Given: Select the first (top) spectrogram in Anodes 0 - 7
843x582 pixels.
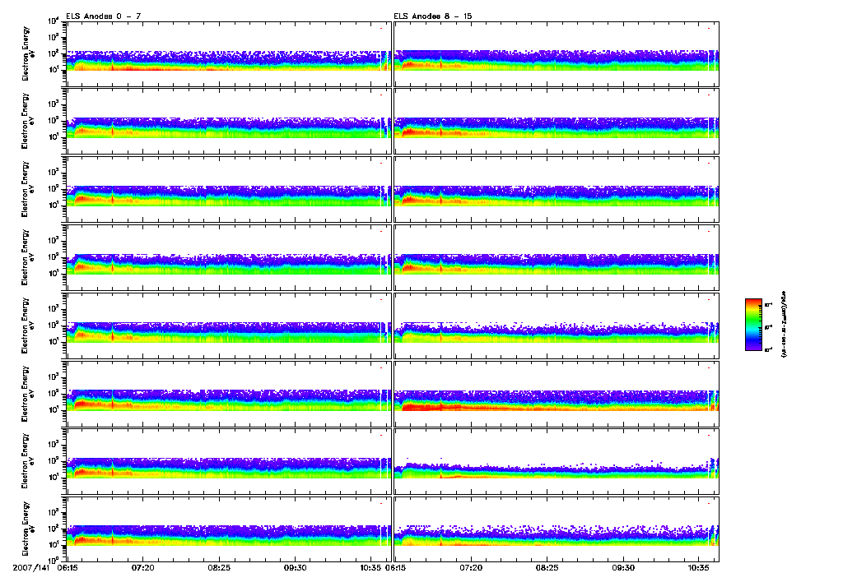Looking at the screenshot, I should click(x=229, y=54).
